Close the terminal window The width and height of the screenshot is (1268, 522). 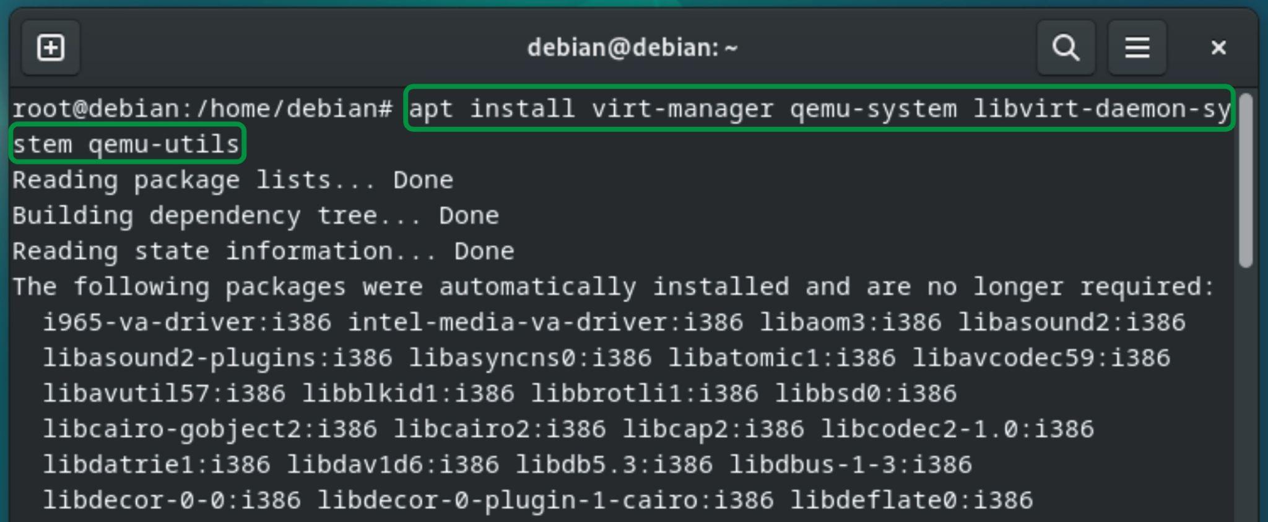[1218, 48]
